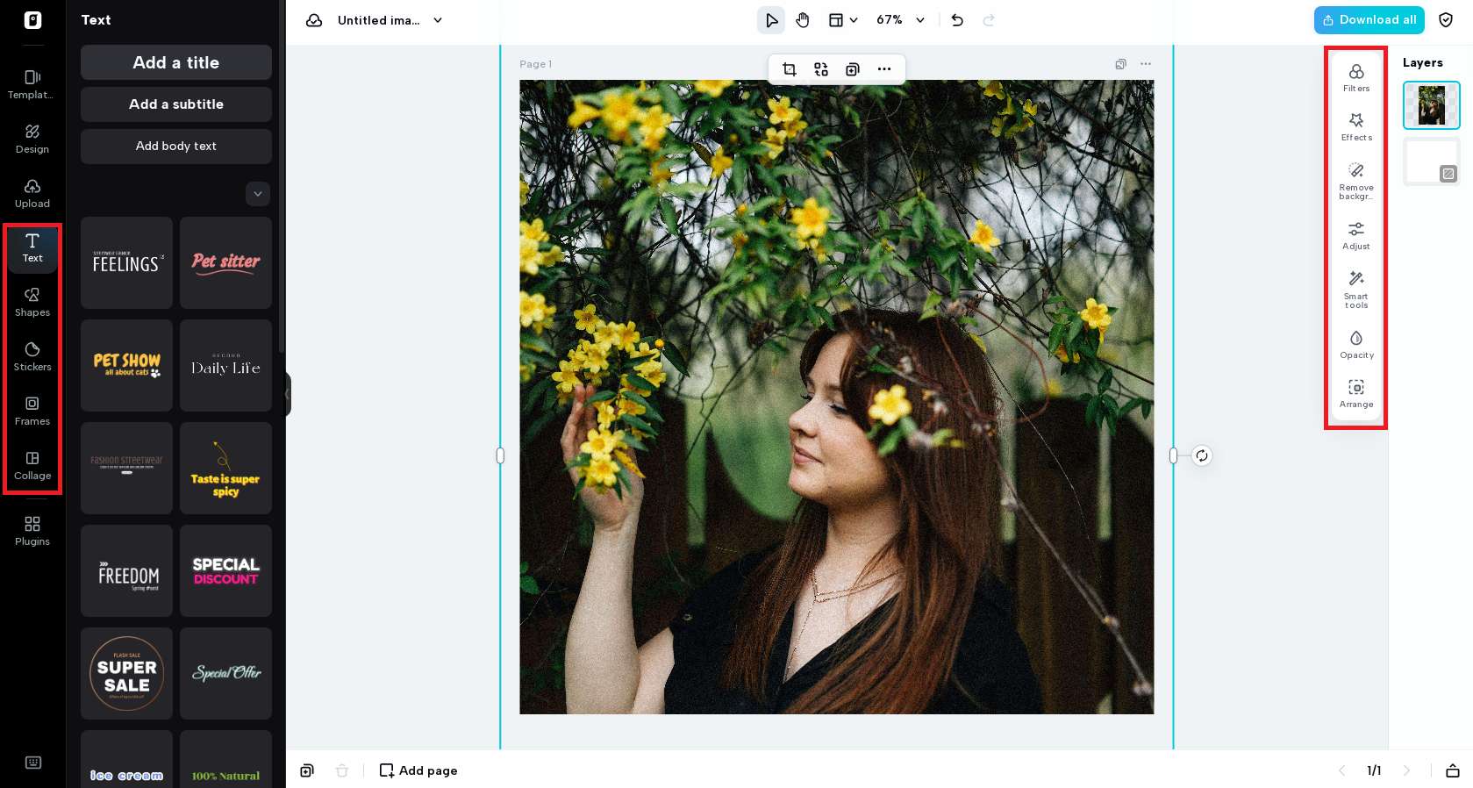The width and height of the screenshot is (1473, 788).
Task: Click the keyboard shortcuts icon
Action: [x=33, y=763]
